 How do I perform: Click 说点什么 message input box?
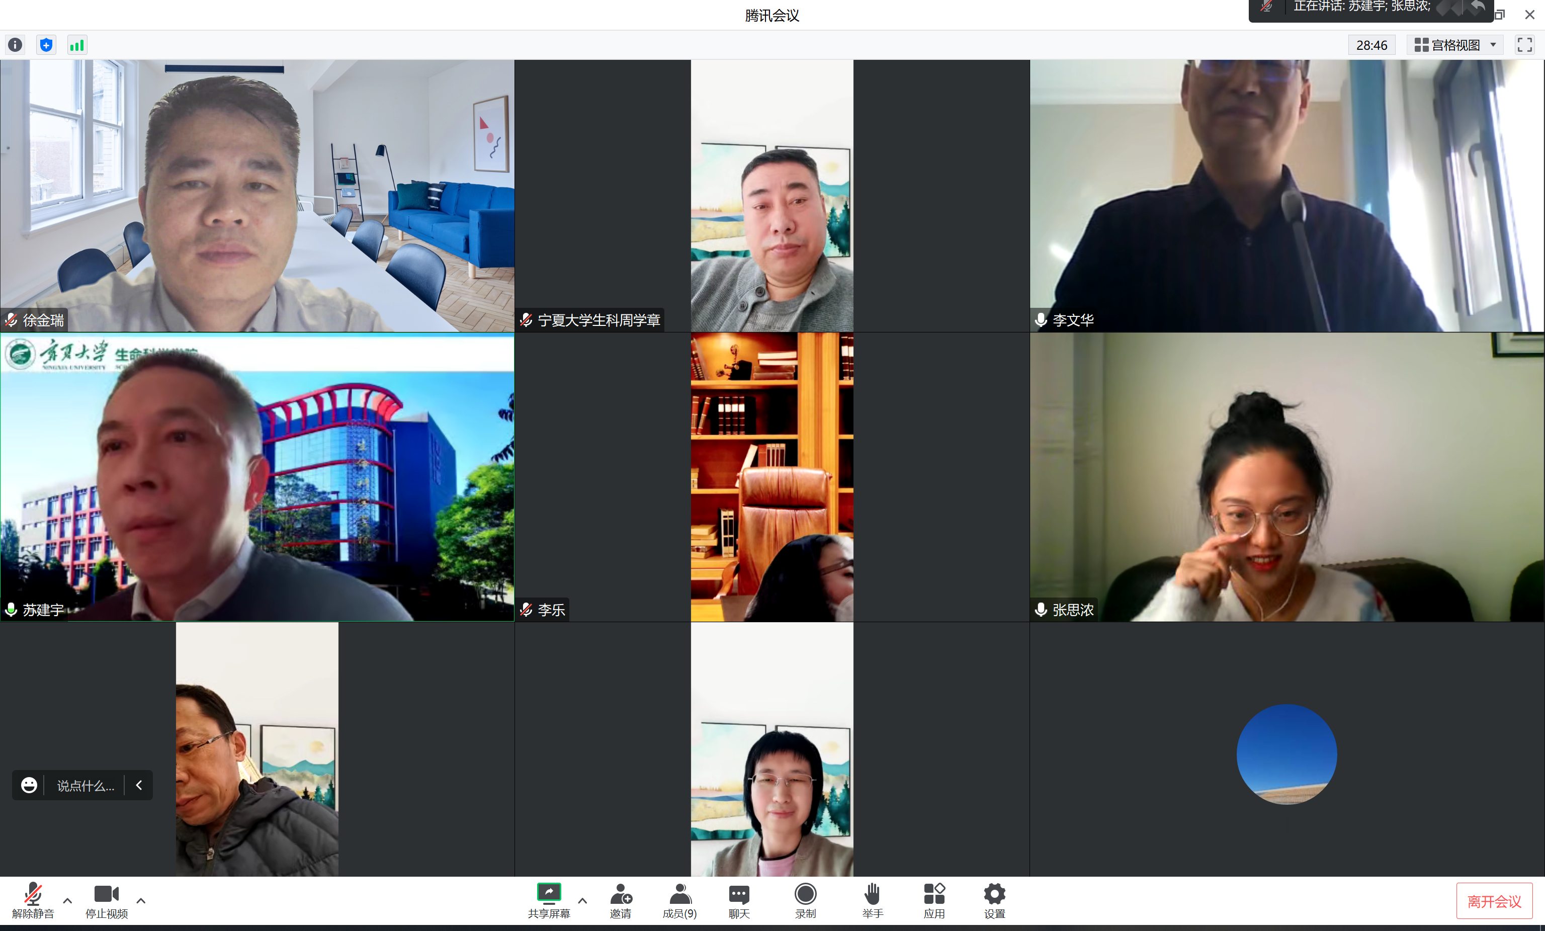tap(86, 786)
